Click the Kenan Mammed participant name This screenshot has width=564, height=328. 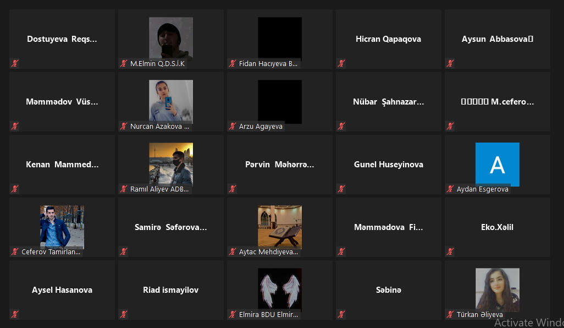pos(62,165)
